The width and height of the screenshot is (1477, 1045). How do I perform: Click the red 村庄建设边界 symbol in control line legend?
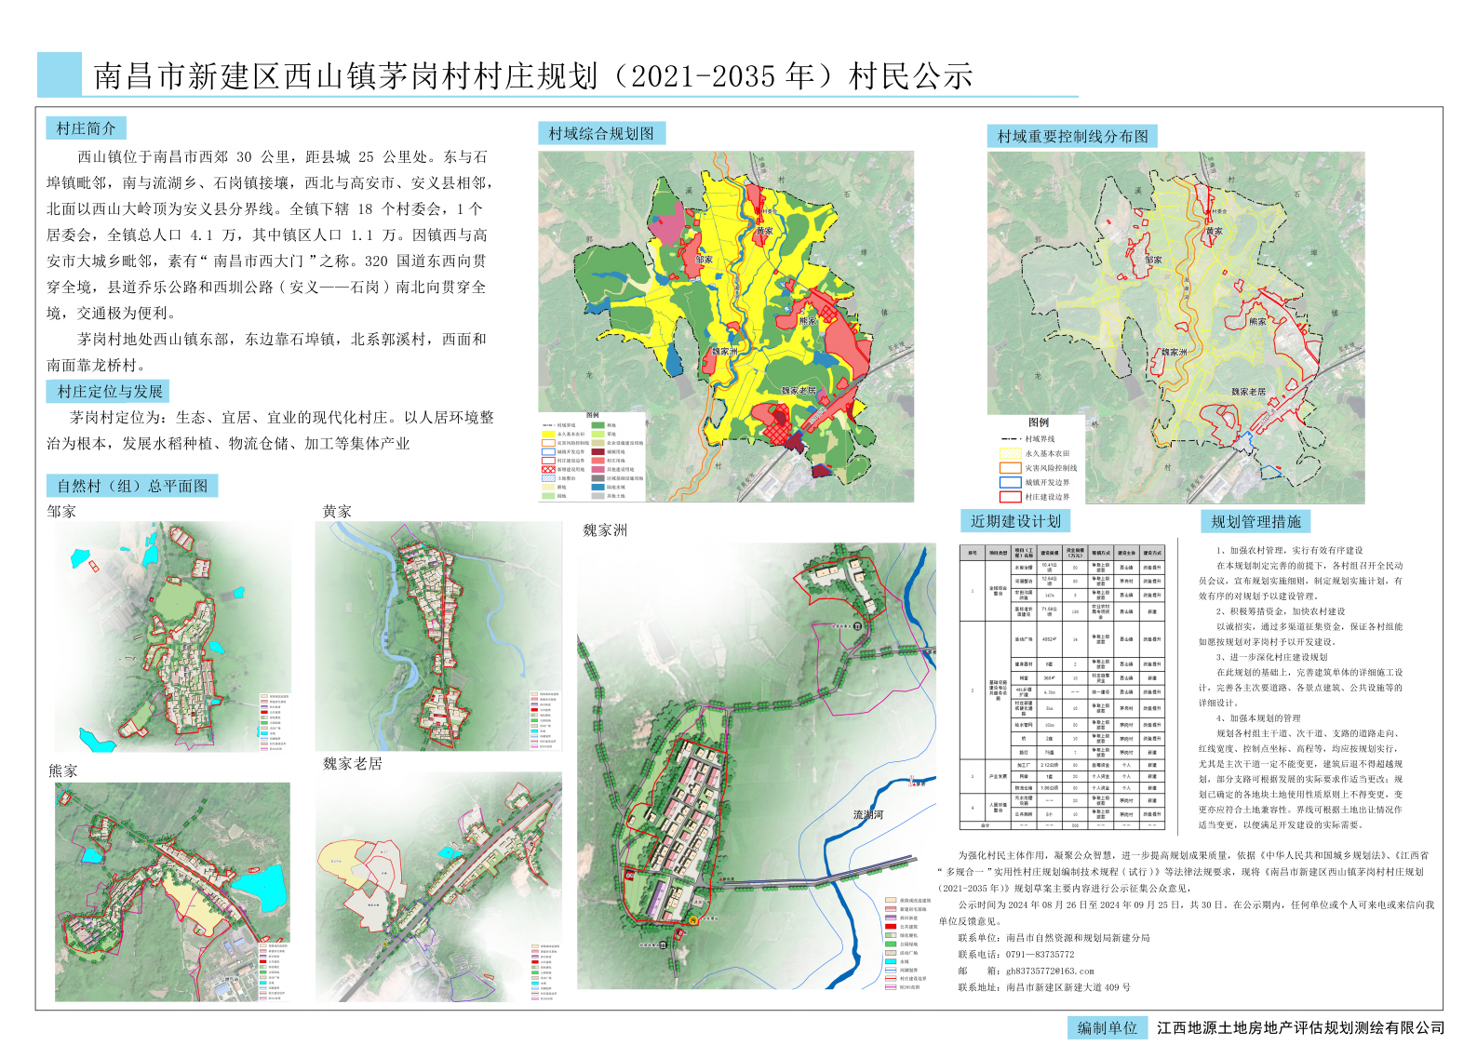click(1010, 497)
